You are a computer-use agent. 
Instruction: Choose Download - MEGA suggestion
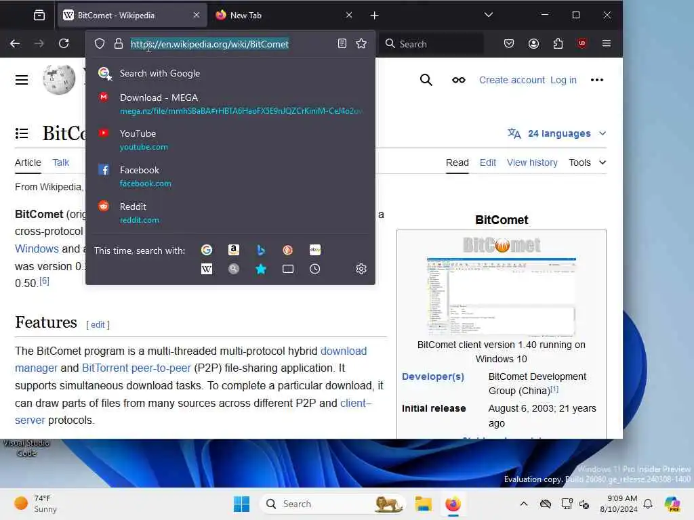pos(230,104)
